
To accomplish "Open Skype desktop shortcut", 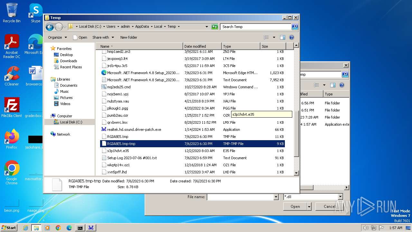I will 35,13.
